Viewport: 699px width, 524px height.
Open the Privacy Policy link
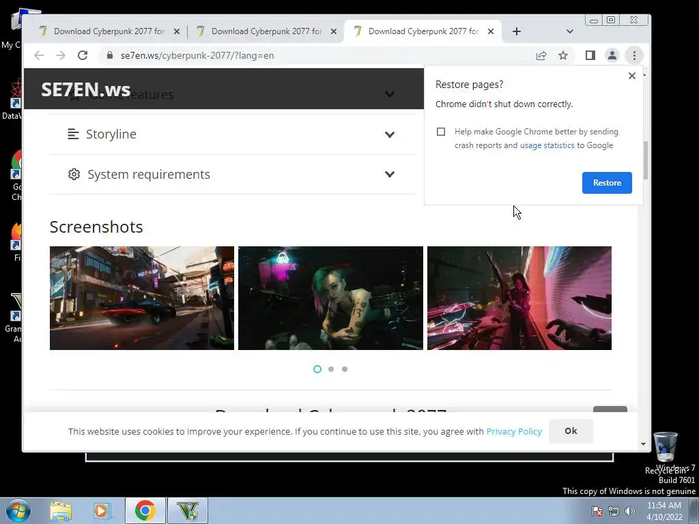click(x=514, y=431)
